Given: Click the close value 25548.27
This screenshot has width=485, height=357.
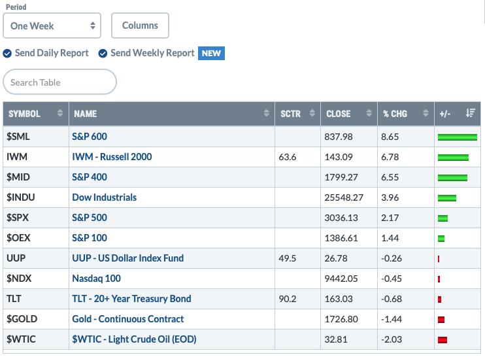Looking at the screenshot, I should (344, 197).
